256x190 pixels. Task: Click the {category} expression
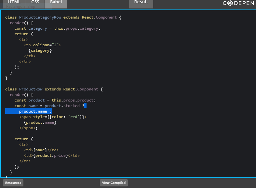click(x=40, y=50)
